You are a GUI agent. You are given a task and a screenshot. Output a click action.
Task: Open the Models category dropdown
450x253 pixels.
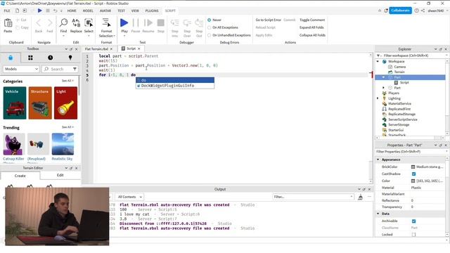coord(21,69)
